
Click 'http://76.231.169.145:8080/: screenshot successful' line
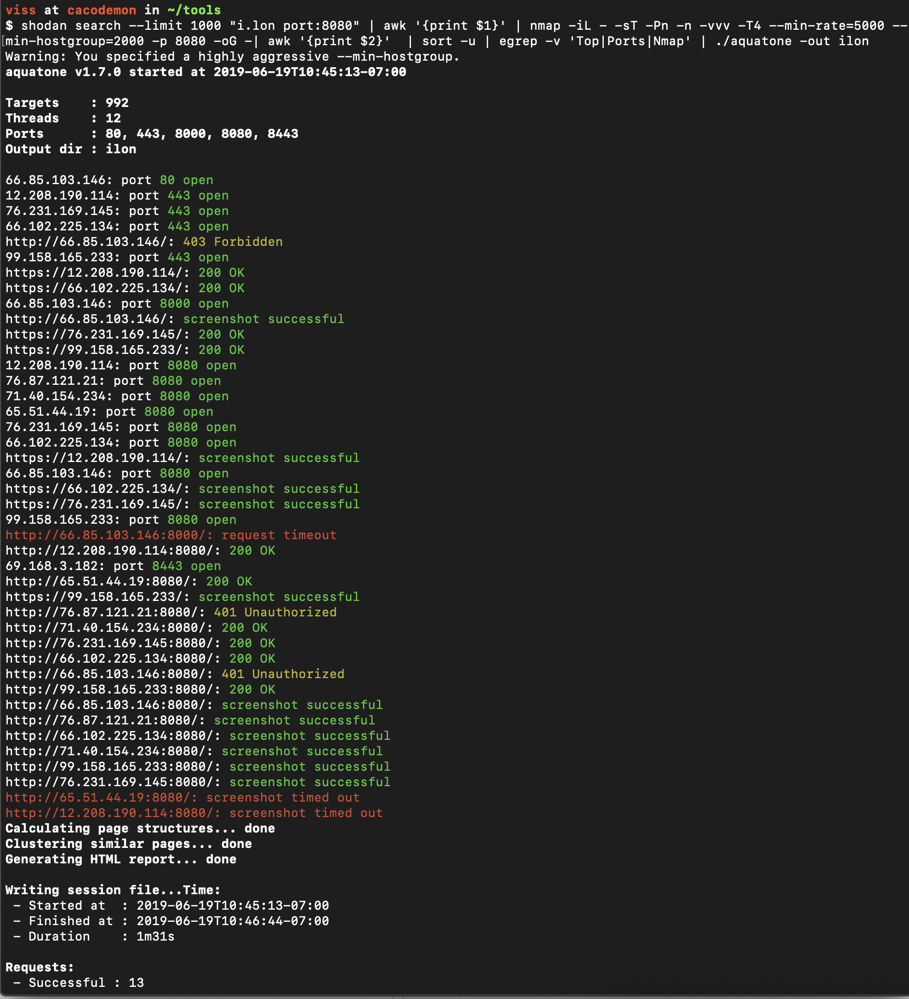point(198,782)
